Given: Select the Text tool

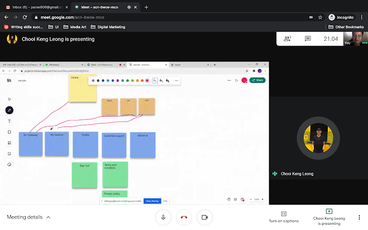Looking at the screenshot, I should tap(9, 121).
